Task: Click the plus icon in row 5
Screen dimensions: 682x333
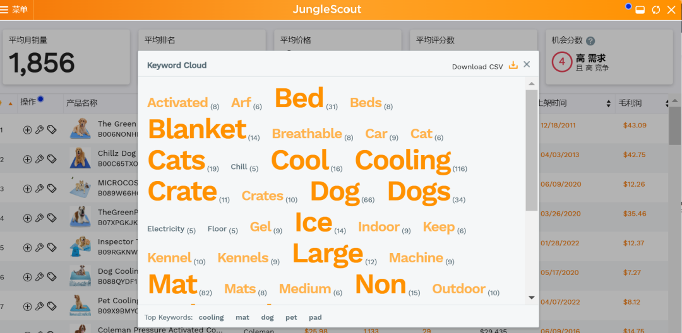Action: tap(27, 248)
